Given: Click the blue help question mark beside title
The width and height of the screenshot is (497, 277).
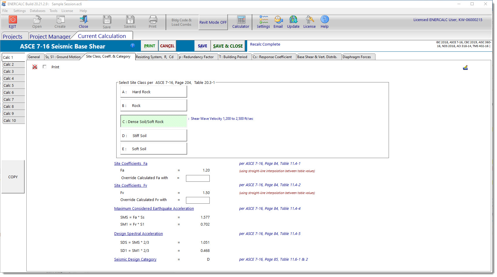Looking at the screenshot, I should point(133,46).
